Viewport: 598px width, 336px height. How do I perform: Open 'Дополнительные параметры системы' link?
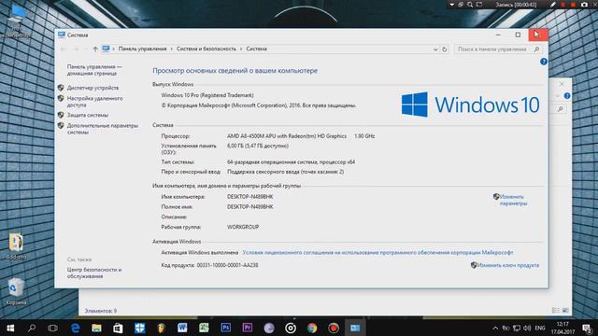click(x=102, y=129)
